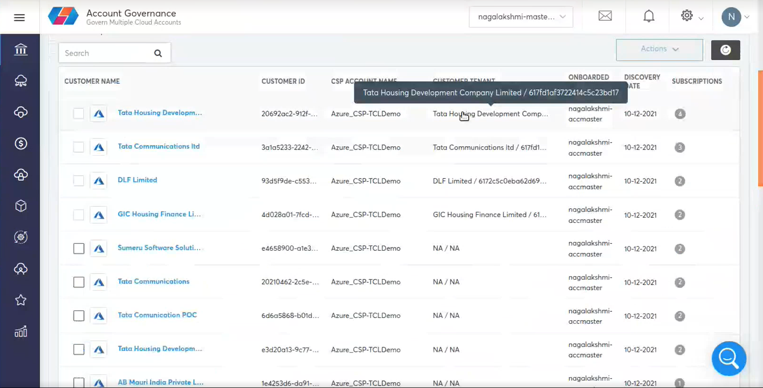This screenshot has width=763, height=388.
Task: Open the cube catalog sidebar icon
Action: click(20, 206)
